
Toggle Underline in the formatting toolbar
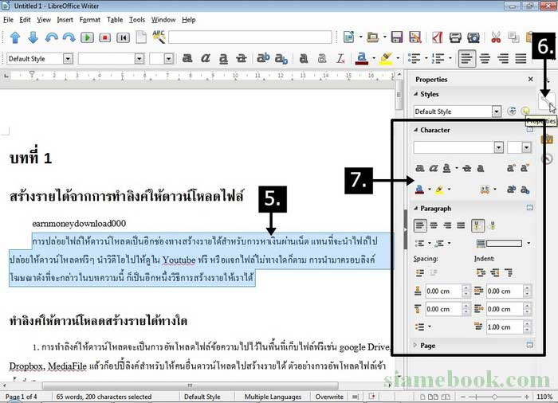tap(223, 59)
